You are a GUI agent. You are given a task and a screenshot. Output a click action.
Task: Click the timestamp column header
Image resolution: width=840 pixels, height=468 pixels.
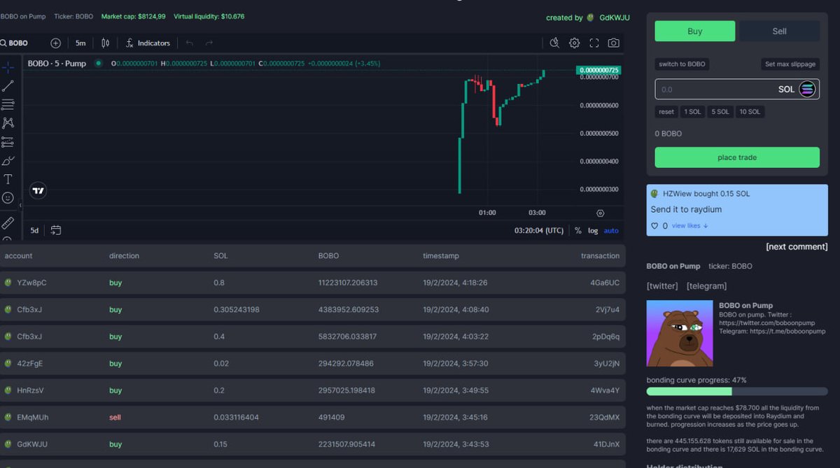click(x=441, y=256)
